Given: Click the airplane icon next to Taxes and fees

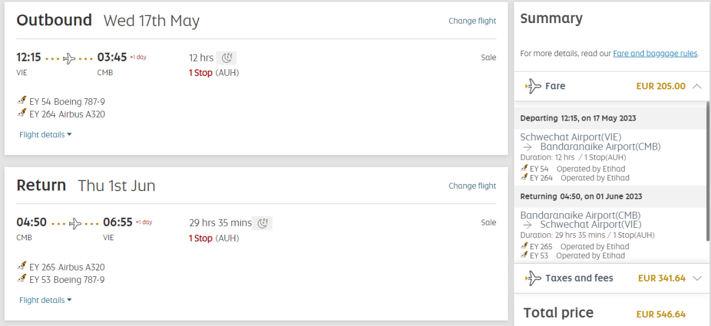Looking at the screenshot, I should point(533,278).
